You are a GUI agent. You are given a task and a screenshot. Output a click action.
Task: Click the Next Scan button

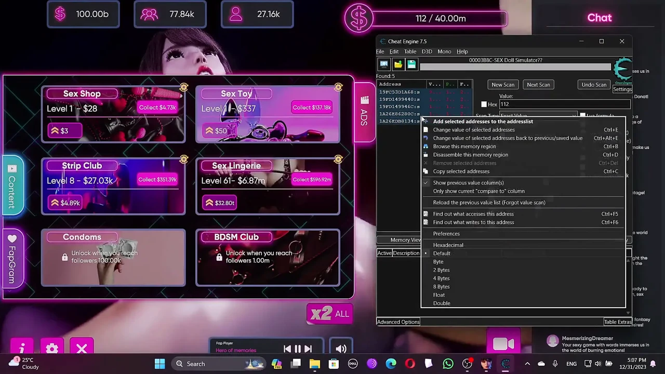[x=538, y=85]
